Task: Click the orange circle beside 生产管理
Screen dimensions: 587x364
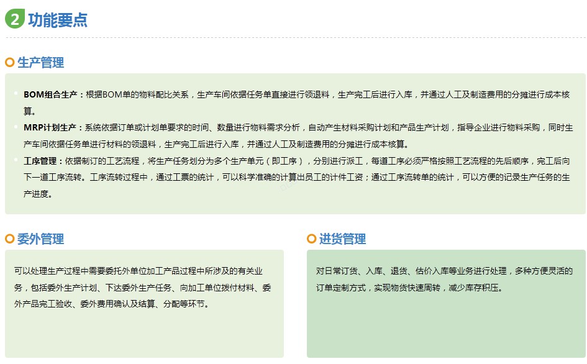Action: coord(10,62)
